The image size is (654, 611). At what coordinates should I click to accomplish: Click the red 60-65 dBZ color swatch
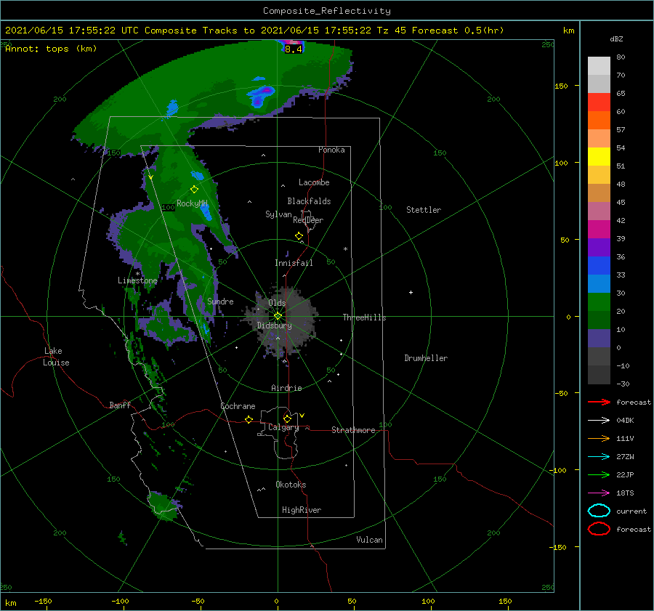pos(599,102)
